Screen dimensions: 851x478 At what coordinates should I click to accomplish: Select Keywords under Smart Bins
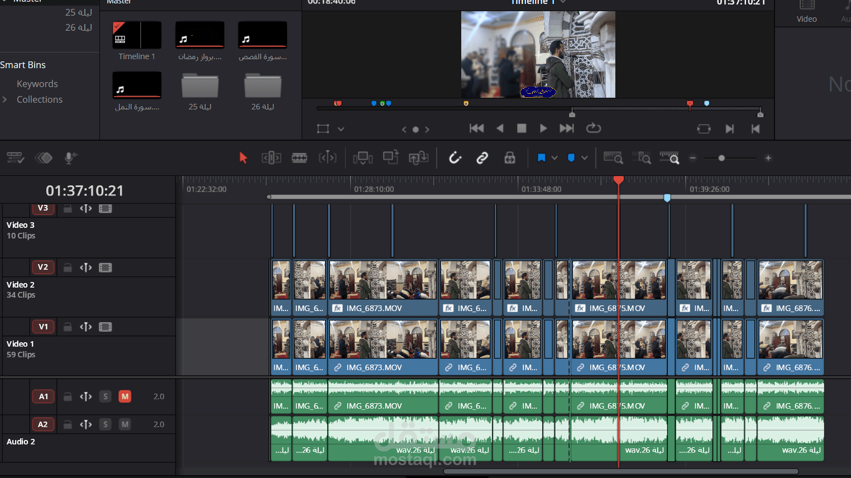tap(37, 84)
